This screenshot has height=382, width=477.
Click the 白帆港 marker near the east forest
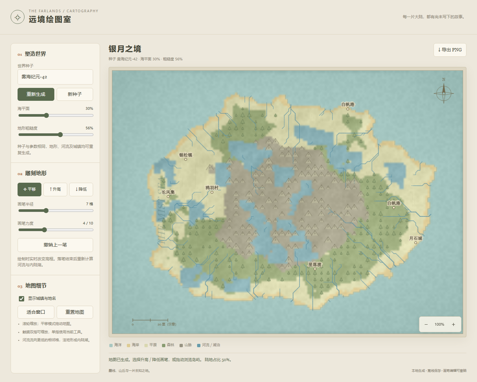click(x=394, y=208)
